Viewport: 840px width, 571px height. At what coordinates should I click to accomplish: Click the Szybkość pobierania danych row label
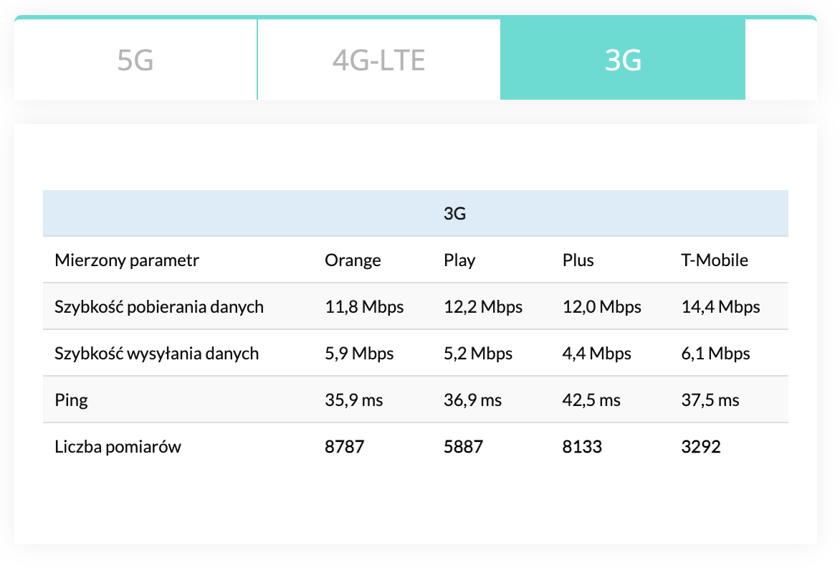(159, 307)
